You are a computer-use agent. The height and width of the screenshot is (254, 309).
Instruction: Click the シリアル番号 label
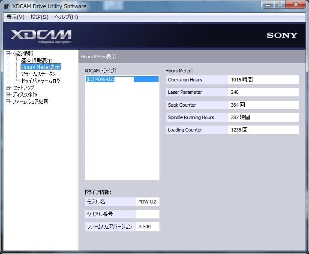coord(100,214)
